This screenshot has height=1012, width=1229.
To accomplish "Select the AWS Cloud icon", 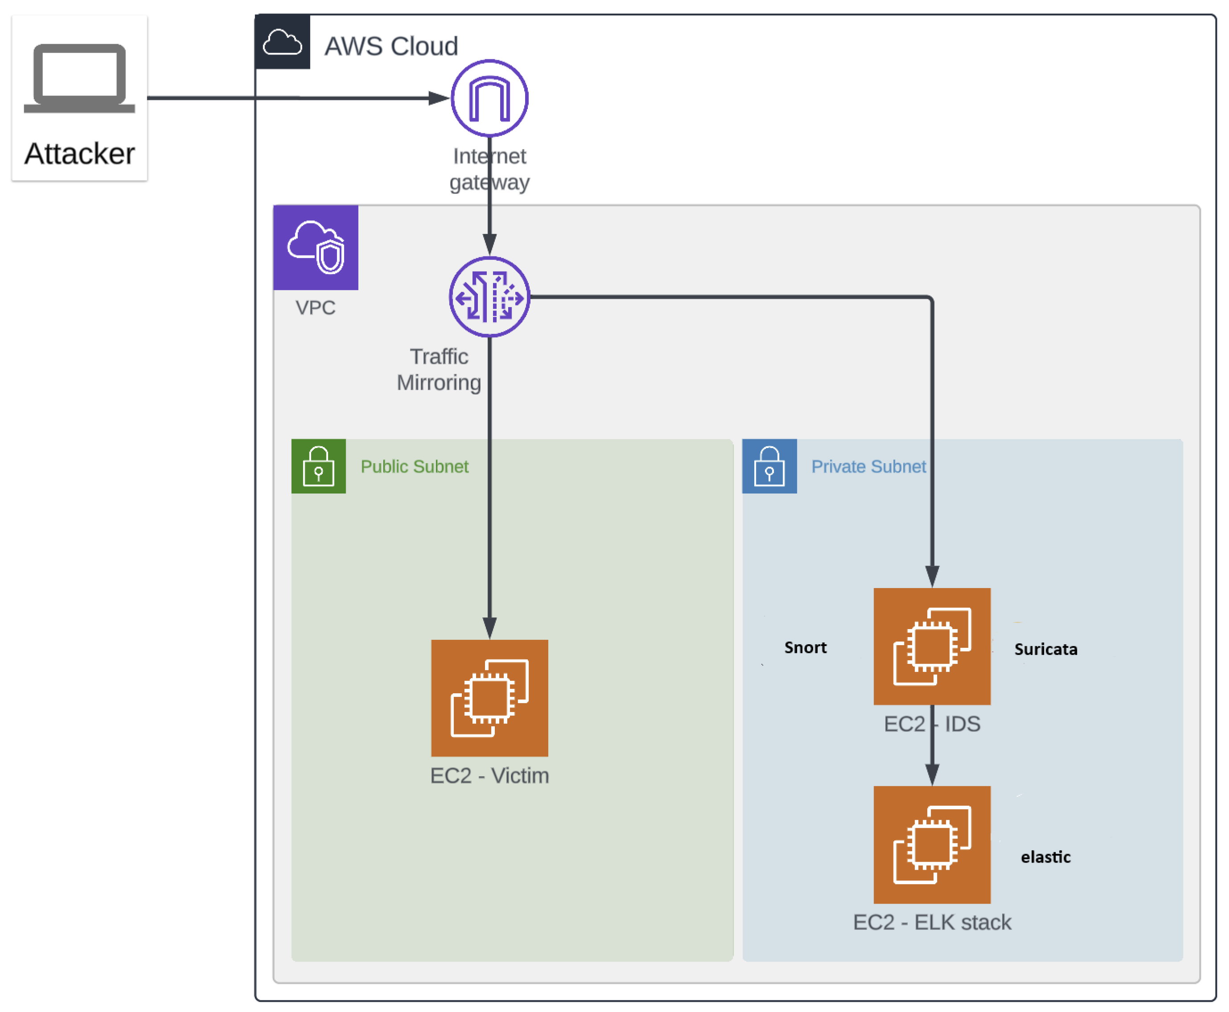I will click(283, 42).
